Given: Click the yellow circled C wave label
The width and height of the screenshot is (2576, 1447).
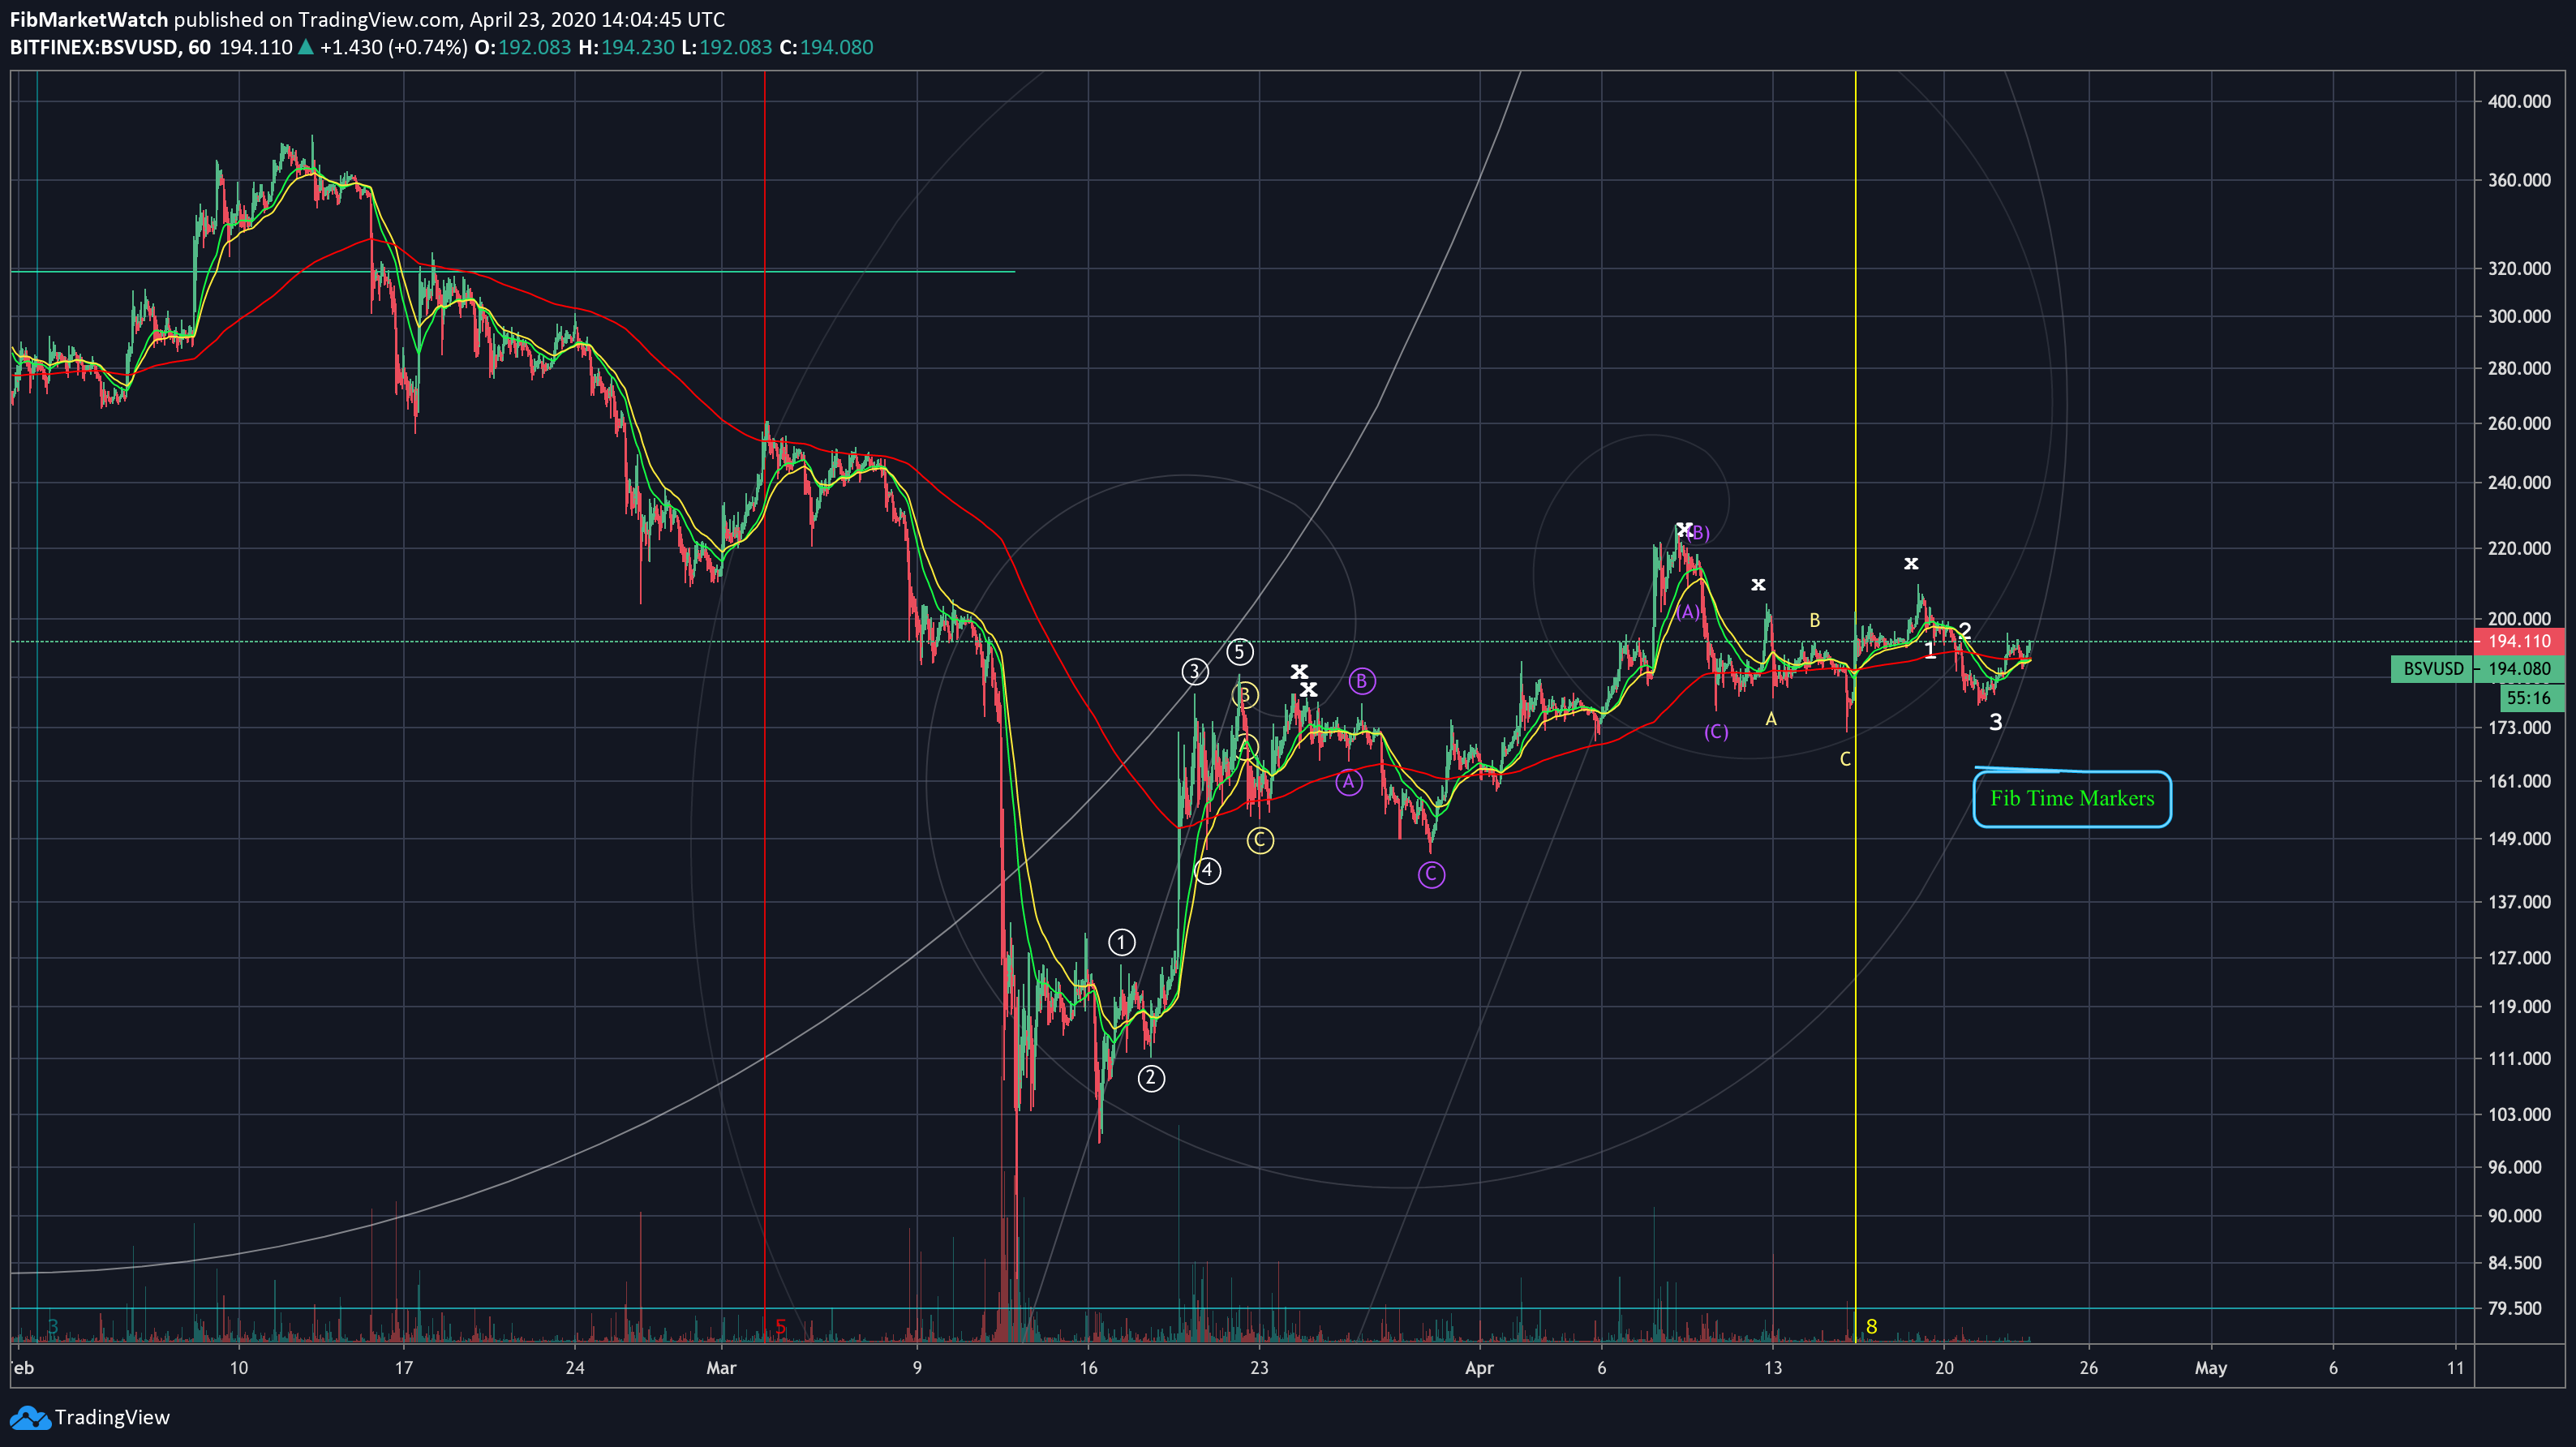Looking at the screenshot, I should click(1260, 840).
